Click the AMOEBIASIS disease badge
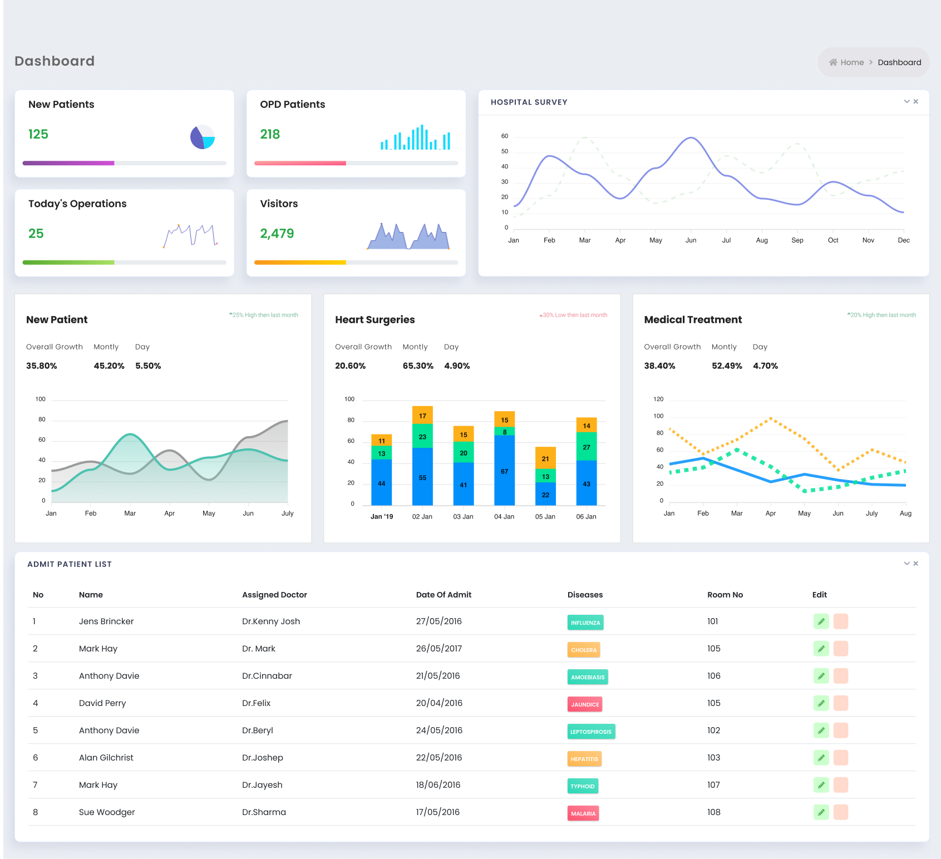 [588, 677]
